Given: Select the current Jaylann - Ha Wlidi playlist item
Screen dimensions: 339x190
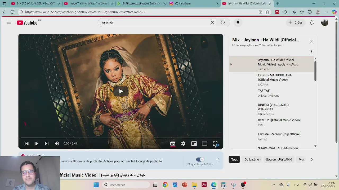Looking at the screenshot, I should (271, 64).
